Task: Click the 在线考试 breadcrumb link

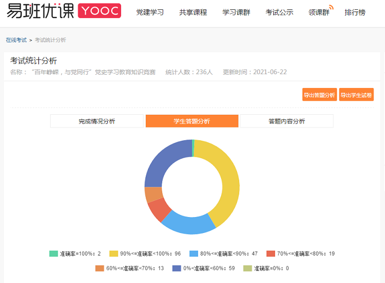Action: [x=16, y=40]
